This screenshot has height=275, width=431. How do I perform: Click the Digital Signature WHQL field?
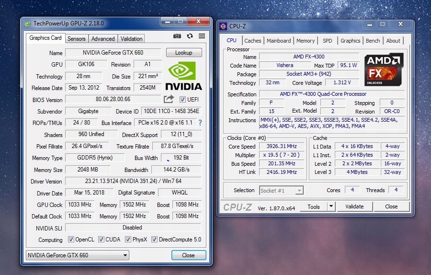click(180, 193)
